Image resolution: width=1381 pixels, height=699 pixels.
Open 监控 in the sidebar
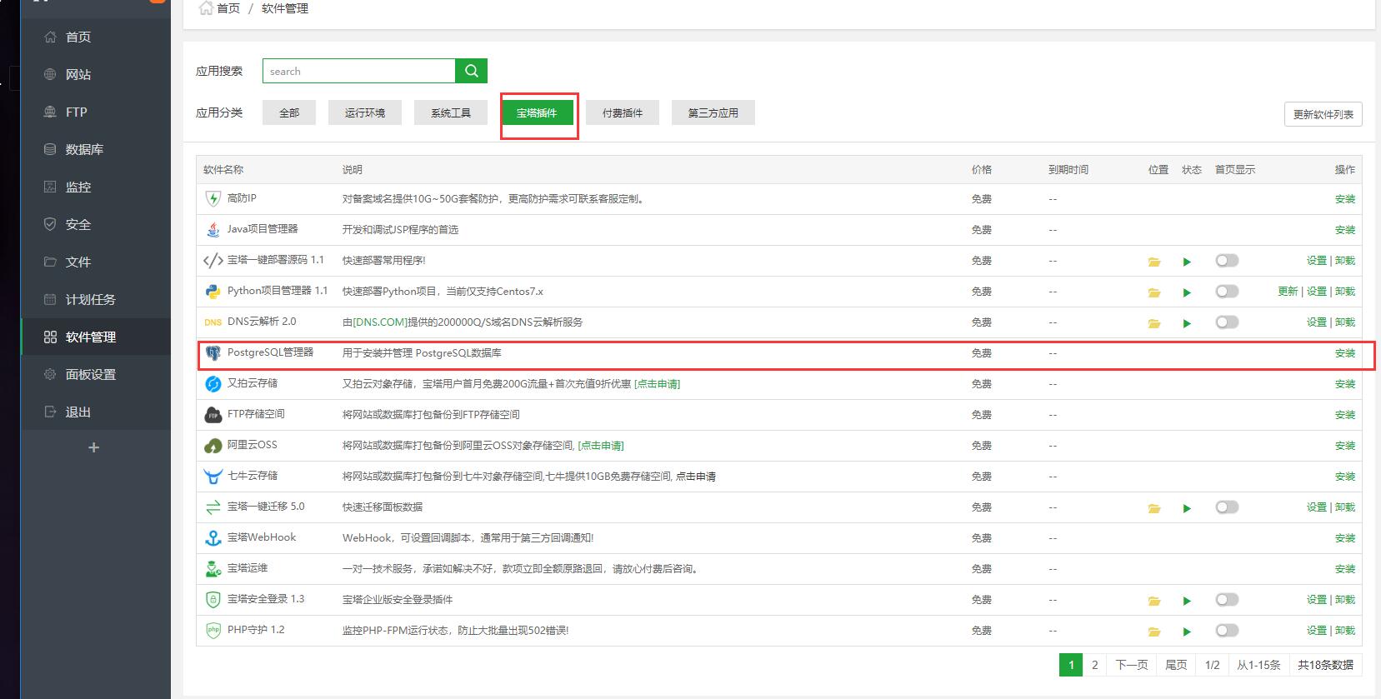point(96,187)
